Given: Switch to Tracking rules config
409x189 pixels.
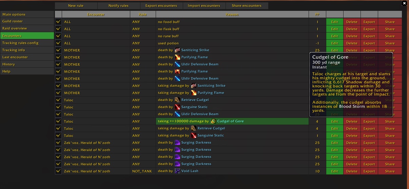Looking at the screenshot, I should [20, 43].
